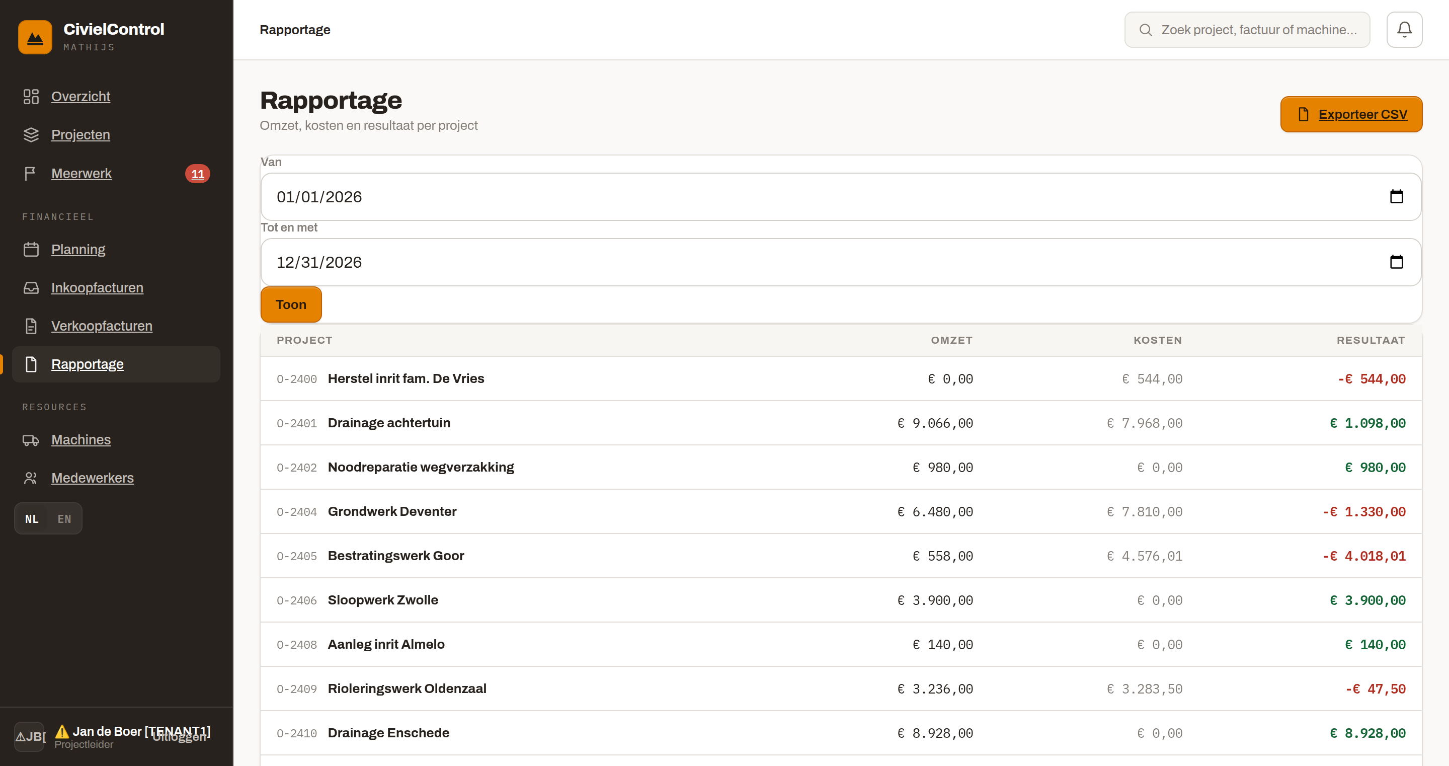Switch language to NL

point(32,518)
